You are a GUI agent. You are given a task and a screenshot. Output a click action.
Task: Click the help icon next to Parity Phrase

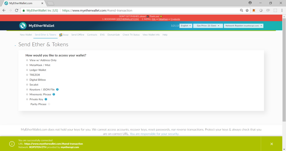(49, 104)
